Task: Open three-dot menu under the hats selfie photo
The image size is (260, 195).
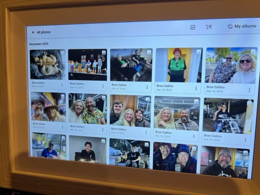Action: pos(62,127)
